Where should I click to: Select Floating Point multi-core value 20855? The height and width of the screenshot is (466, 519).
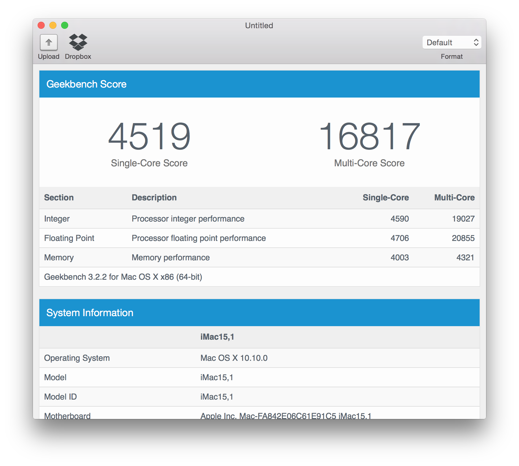click(x=463, y=238)
